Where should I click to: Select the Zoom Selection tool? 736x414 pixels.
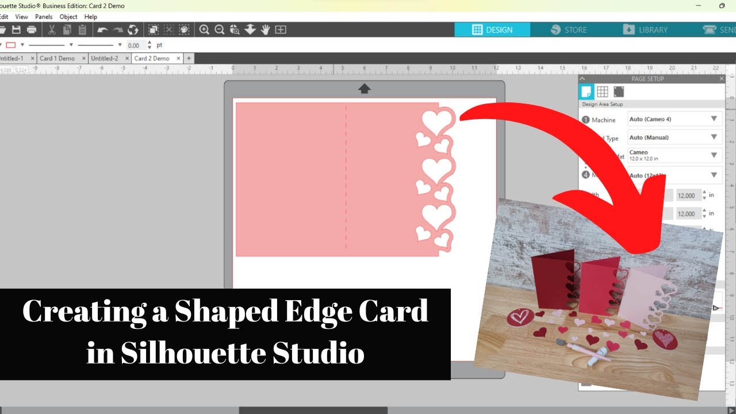(235, 29)
